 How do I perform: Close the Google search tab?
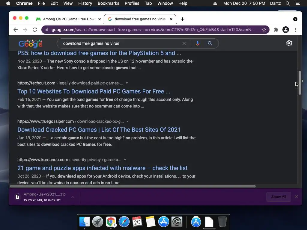[x=171, y=19]
